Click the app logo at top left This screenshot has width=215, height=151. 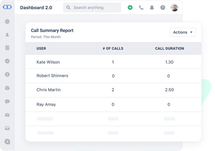7,7
